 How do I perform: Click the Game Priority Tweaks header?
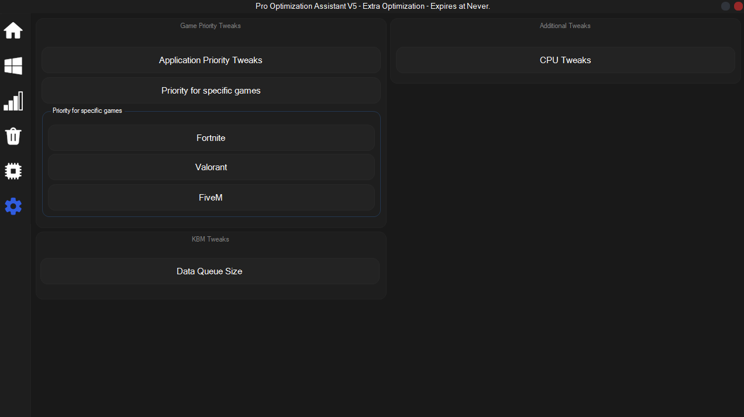click(211, 26)
